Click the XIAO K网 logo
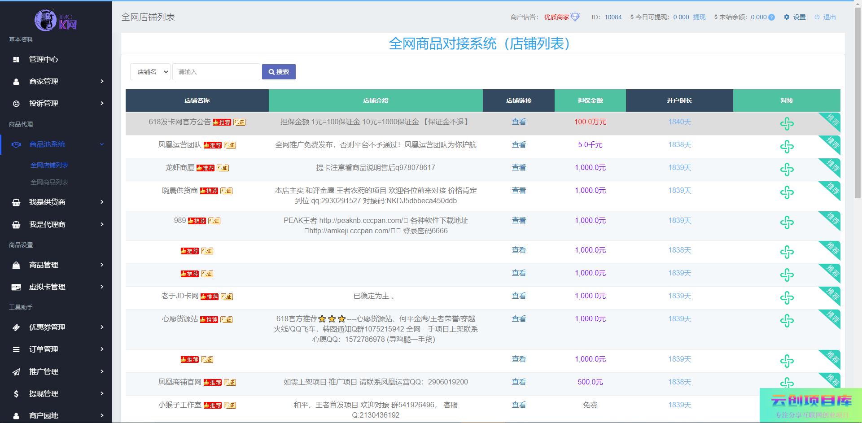862x423 pixels. point(56,19)
